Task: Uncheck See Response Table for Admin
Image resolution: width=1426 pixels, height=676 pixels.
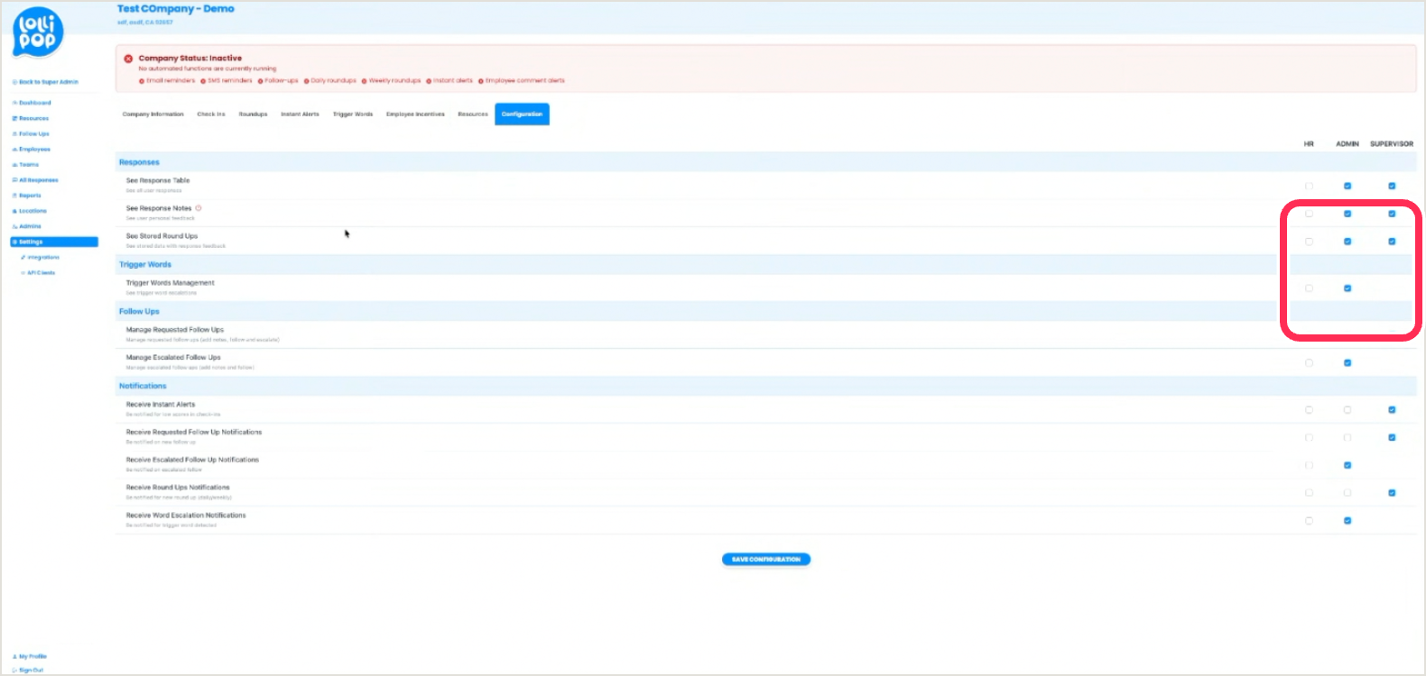Action: click(x=1347, y=186)
